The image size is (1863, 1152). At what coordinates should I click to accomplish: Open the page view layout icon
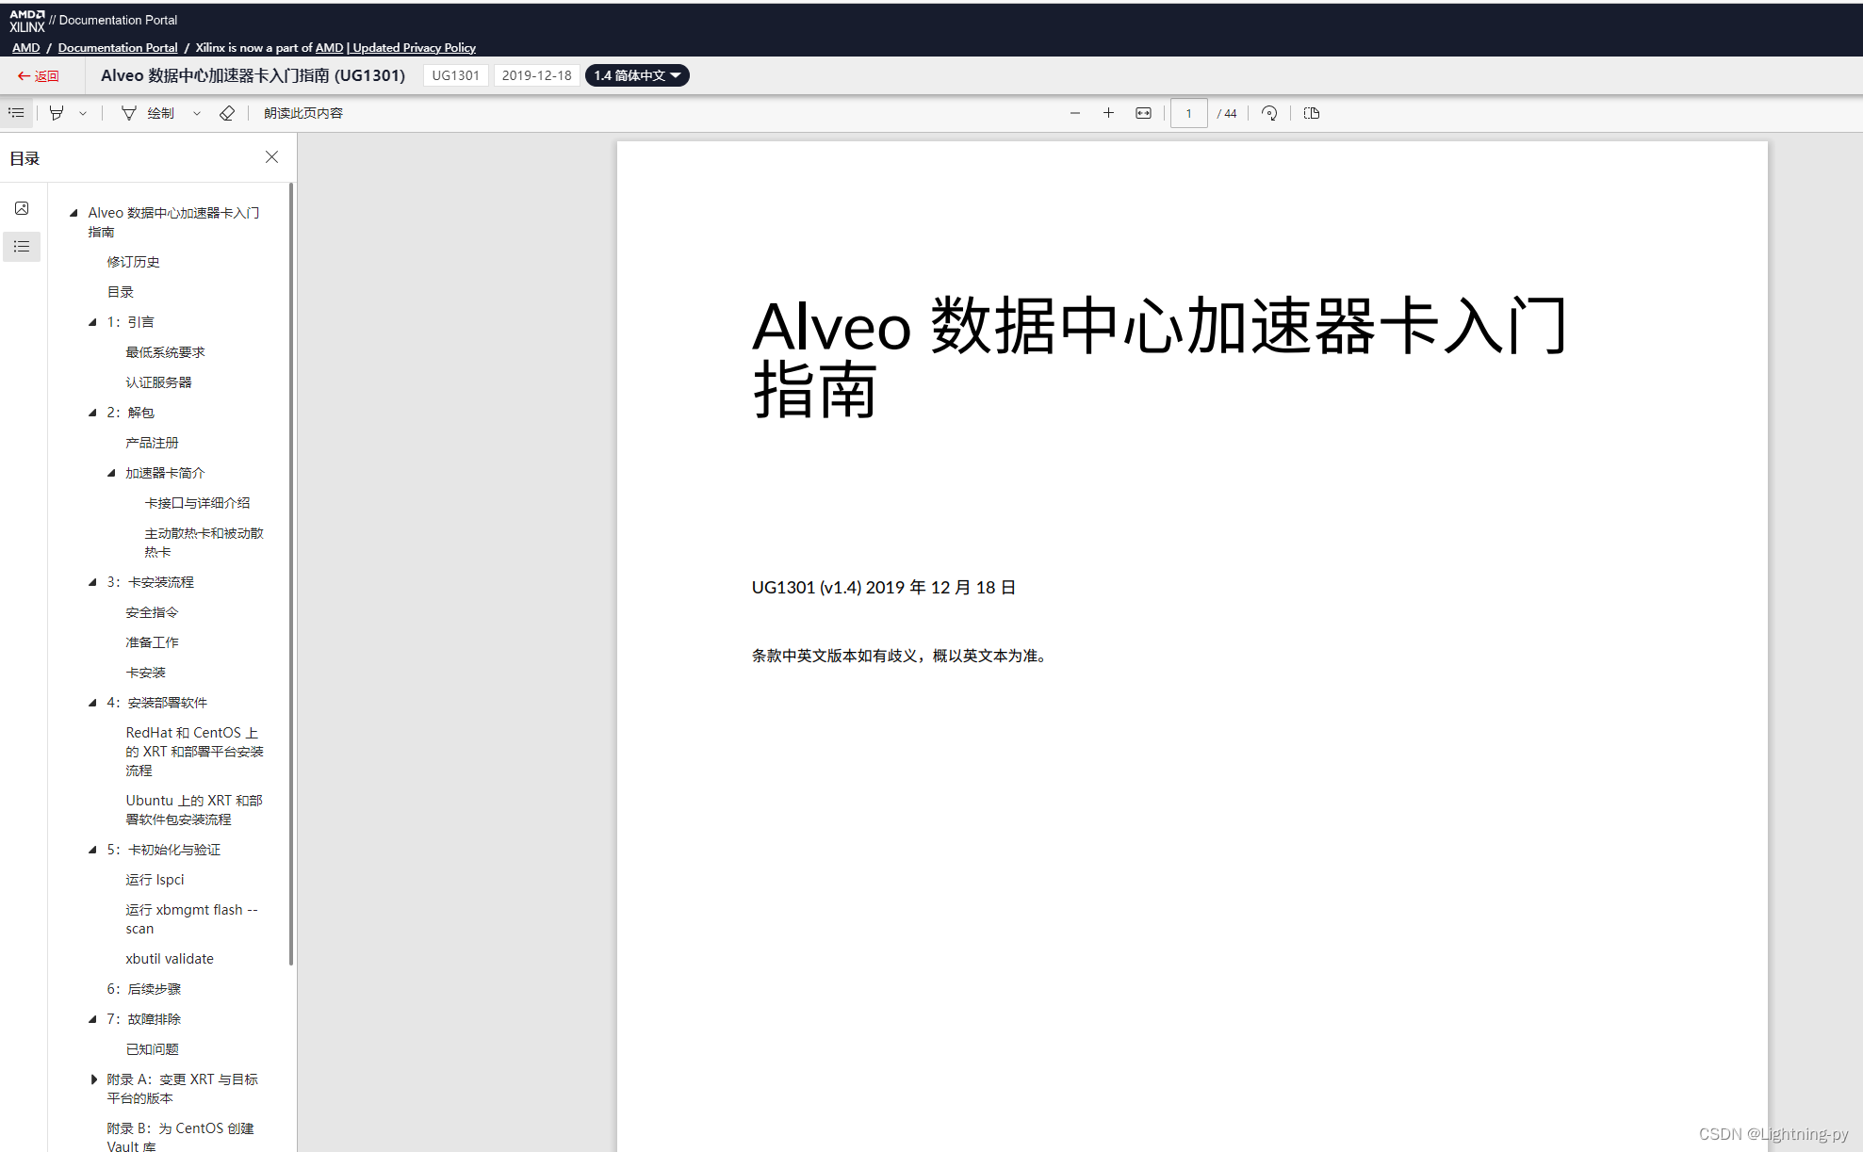tap(1311, 112)
